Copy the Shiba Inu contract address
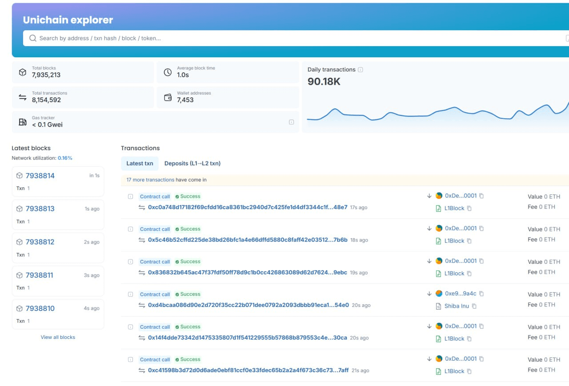Screen dimensions: 569x386 pos(474,306)
